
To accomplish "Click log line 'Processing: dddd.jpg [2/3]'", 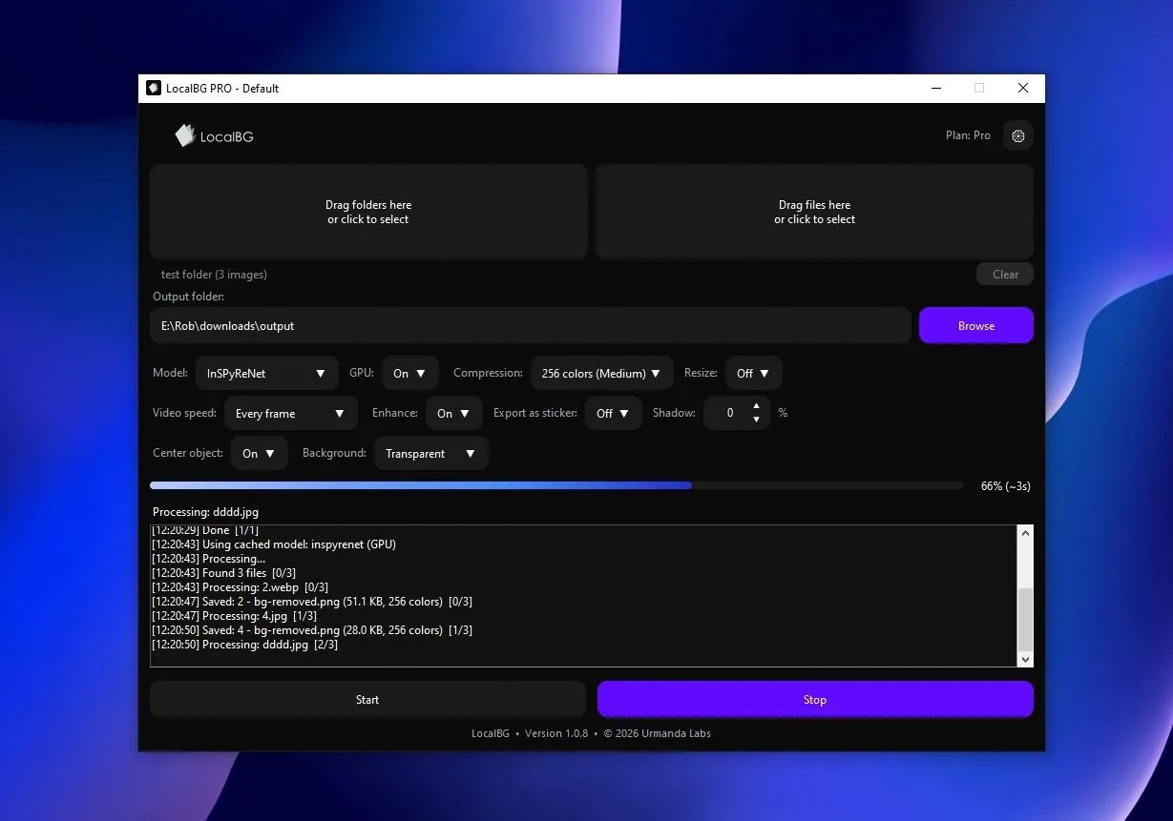I will click(244, 645).
